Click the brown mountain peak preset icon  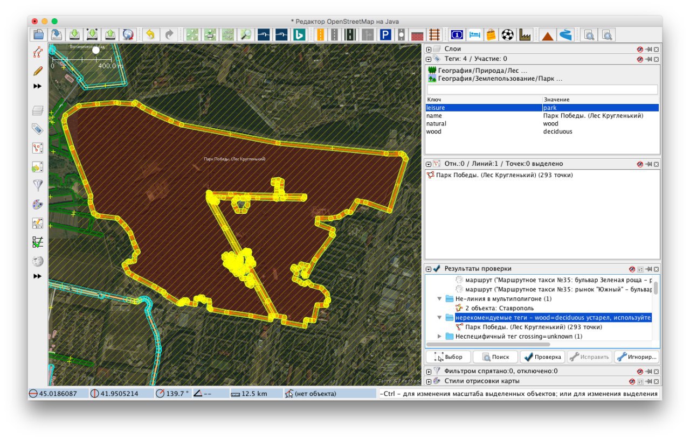click(x=548, y=35)
